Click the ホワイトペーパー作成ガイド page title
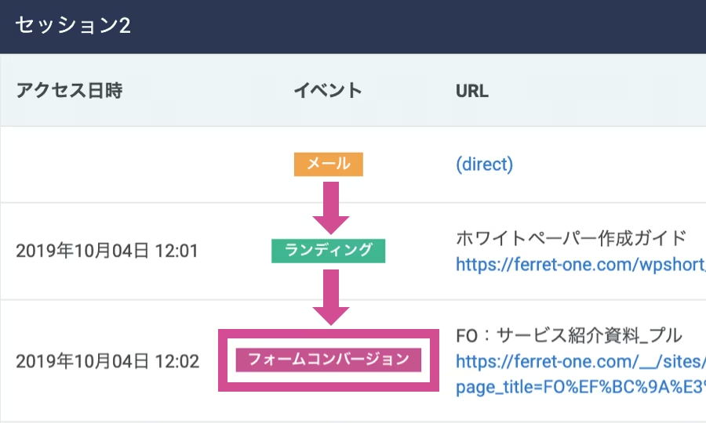 (x=571, y=237)
